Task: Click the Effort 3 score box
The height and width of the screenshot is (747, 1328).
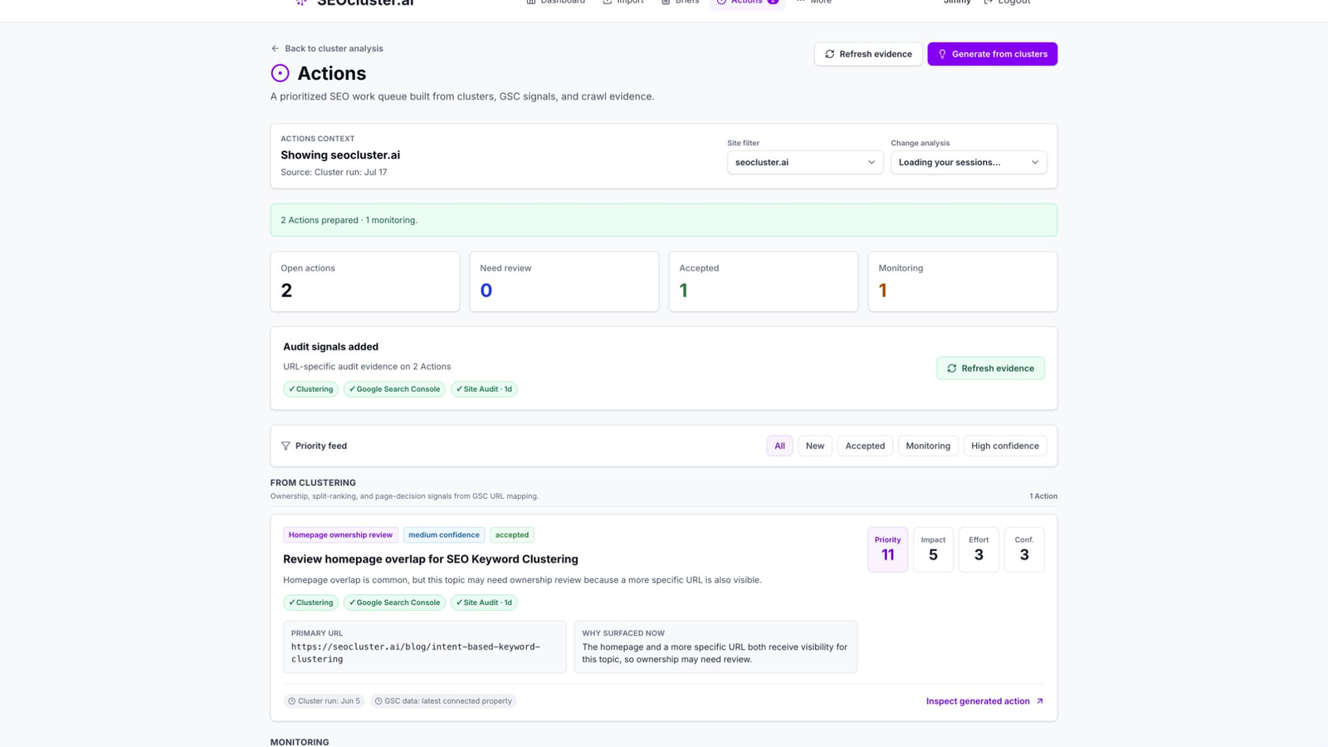Action: (x=979, y=549)
